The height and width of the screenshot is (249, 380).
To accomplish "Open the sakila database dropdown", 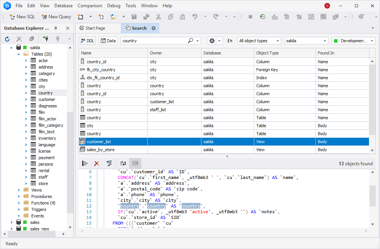I will point(306,41).
